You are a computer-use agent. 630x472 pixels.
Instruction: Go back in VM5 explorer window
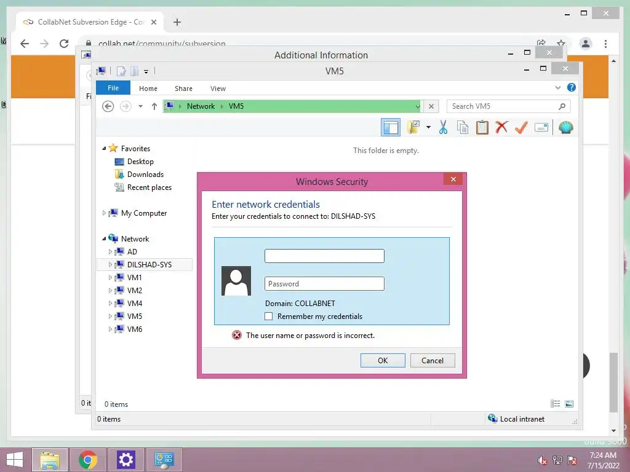coord(108,106)
